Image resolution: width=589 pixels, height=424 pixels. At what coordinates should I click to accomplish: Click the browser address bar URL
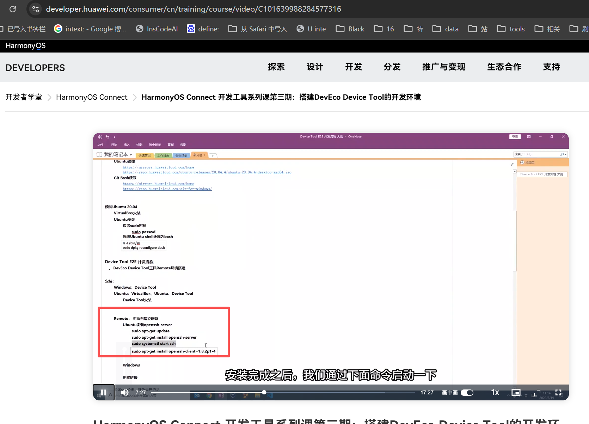[194, 9]
